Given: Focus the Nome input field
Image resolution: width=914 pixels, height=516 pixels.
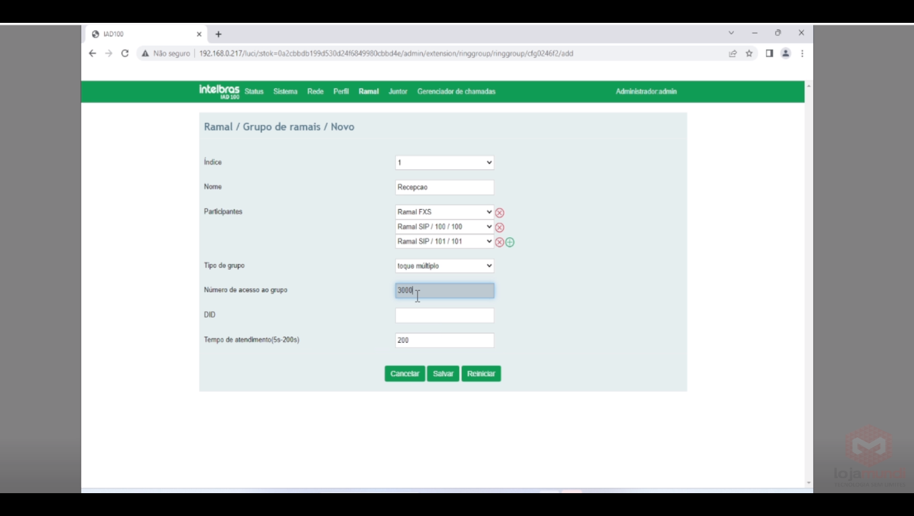Looking at the screenshot, I should 445,187.
